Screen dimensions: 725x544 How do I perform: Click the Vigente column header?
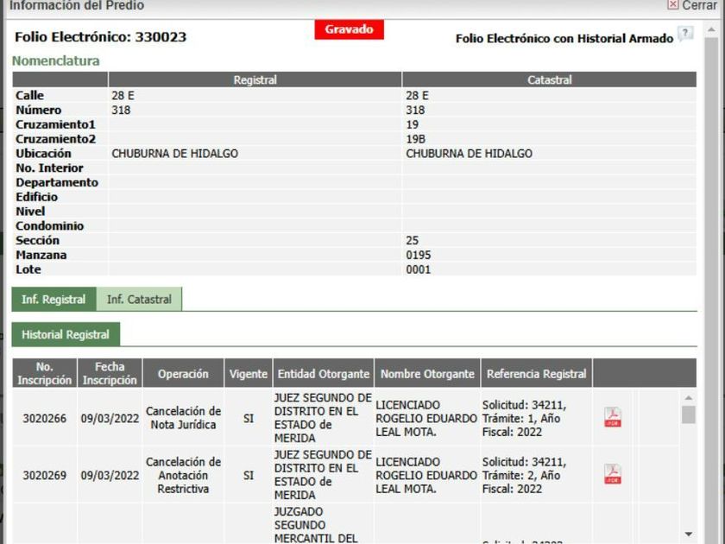[249, 373]
